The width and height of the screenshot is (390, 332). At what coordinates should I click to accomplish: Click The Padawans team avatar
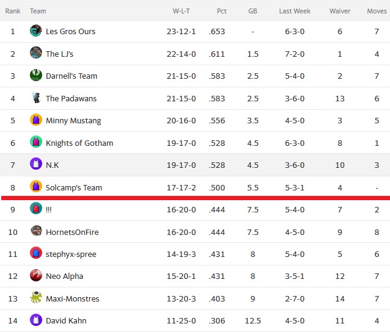click(36, 97)
